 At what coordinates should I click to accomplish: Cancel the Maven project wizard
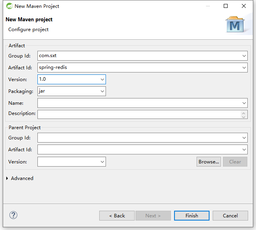[230, 216]
